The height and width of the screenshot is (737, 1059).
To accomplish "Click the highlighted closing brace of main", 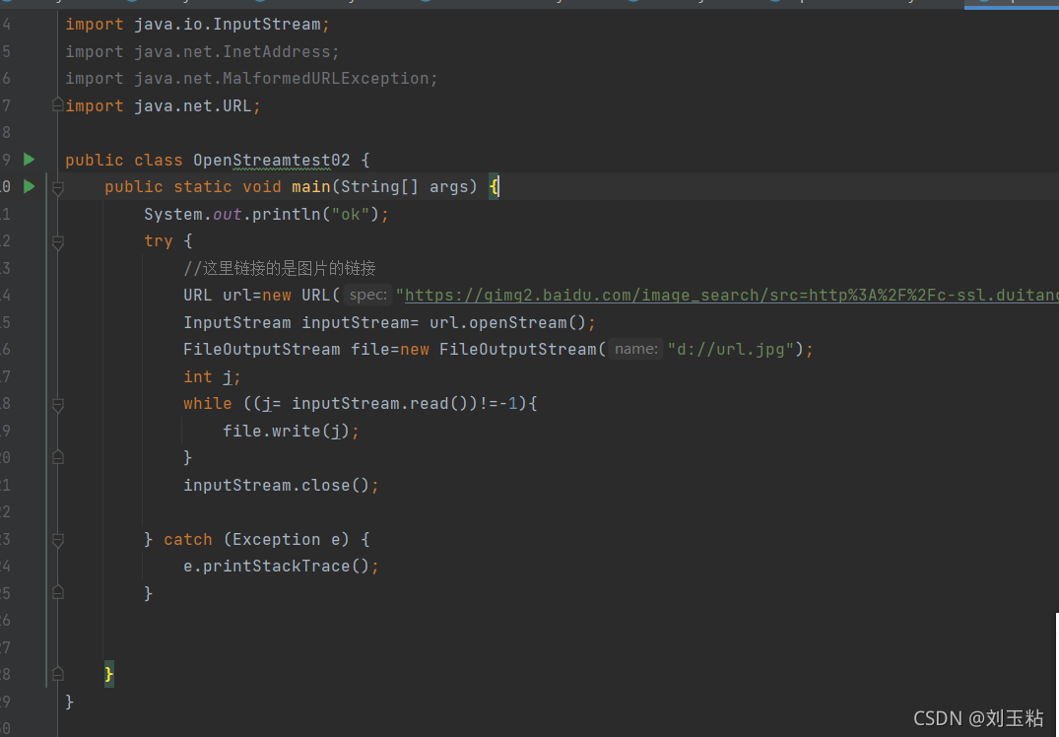I will click(108, 674).
